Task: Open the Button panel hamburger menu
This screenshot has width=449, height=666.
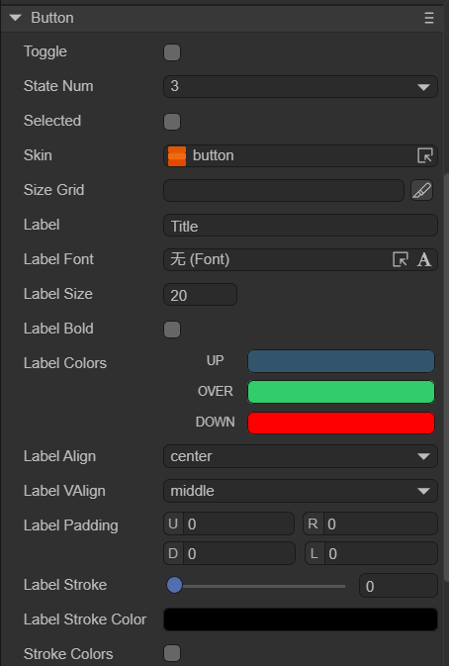Action: click(x=428, y=18)
